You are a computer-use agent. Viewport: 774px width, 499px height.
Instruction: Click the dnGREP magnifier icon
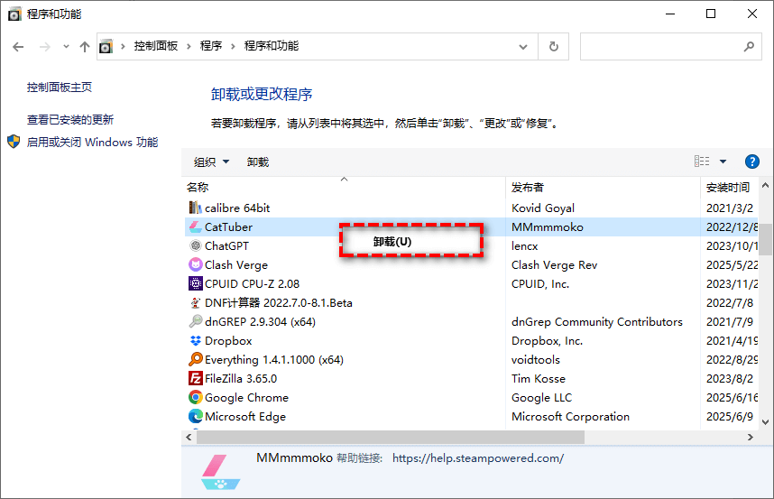point(196,321)
